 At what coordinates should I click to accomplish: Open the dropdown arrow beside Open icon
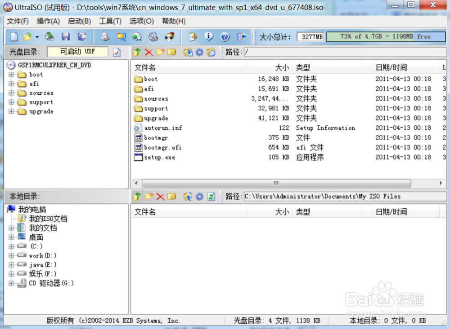point(37,37)
